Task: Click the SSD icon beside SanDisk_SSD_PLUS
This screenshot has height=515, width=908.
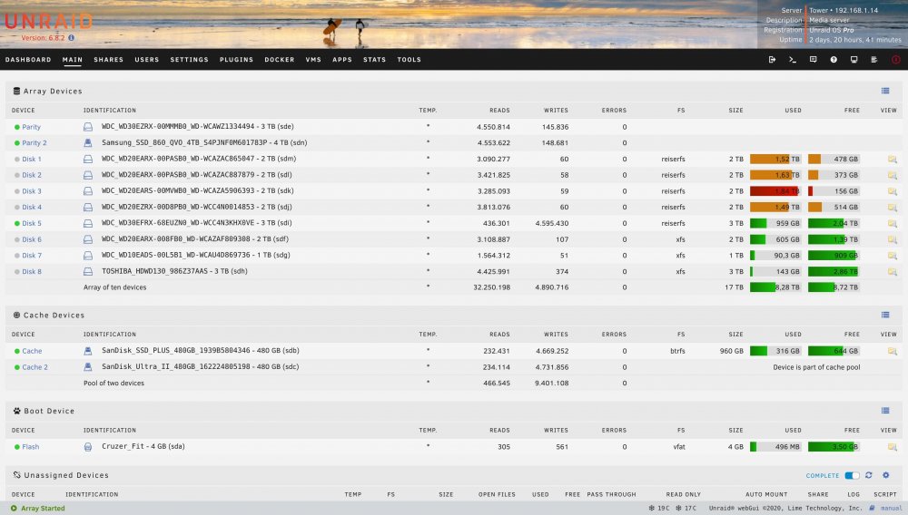Action: 88,351
